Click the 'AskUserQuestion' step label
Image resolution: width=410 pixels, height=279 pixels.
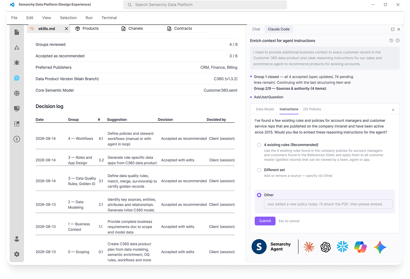pyautogui.click(x=269, y=97)
